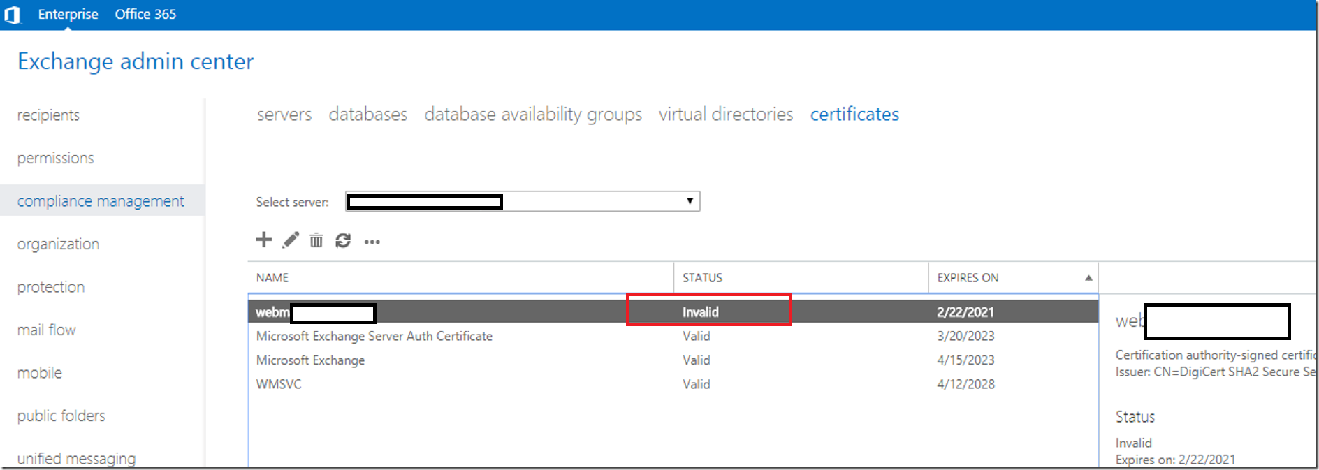Open compliance management section
Viewport: 1319px width, 470px height.
(101, 201)
